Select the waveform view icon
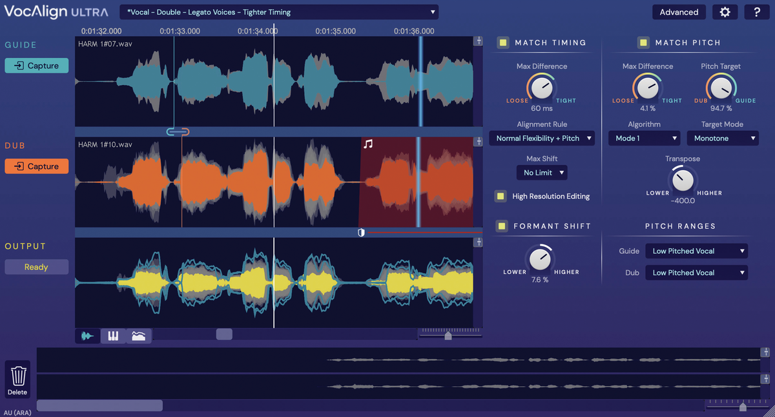Image resolution: width=775 pixels, height=417 pixels. pos(87,335)
